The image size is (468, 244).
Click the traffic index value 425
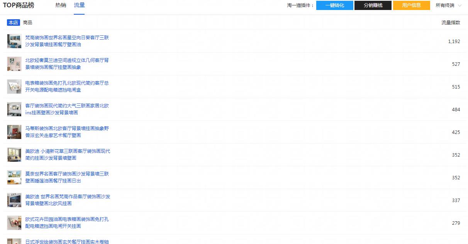(456, 132)
